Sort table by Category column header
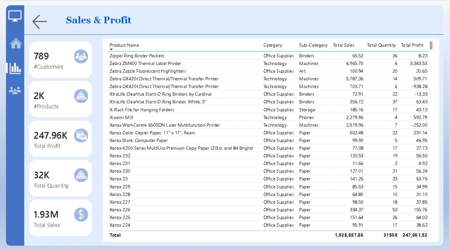Viewport: 450px width, 249px height. coord(272,45)
